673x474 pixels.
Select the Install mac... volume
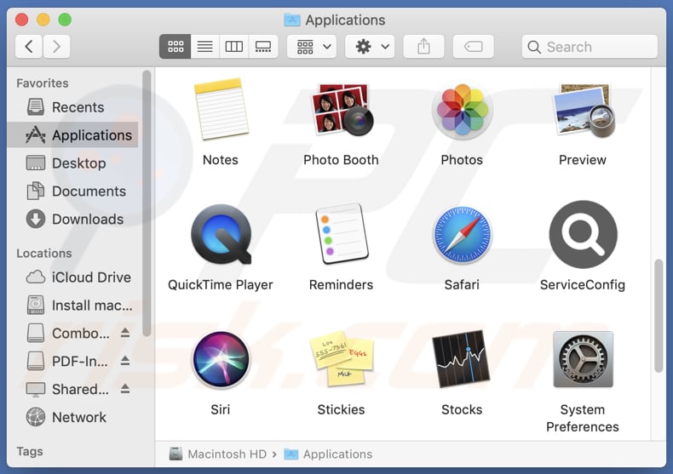(x=73, y=306)
